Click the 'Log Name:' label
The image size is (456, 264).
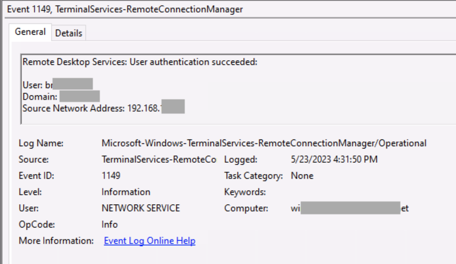click(41, 143)
